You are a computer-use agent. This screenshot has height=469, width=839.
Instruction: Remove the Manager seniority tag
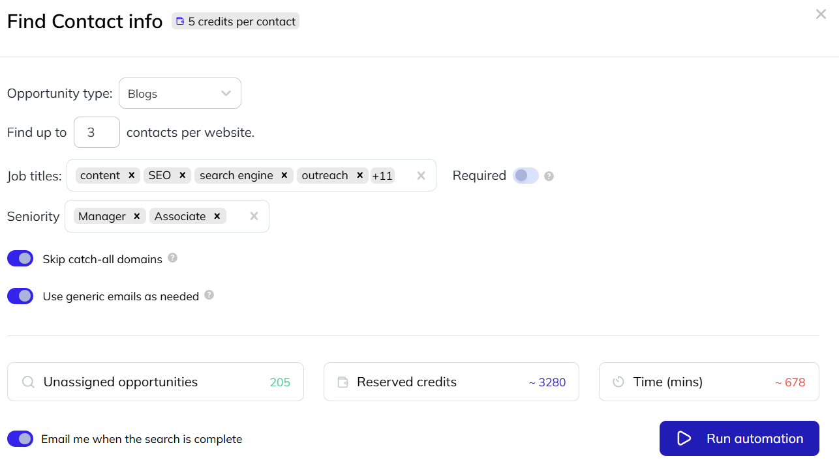(x=136, y=216)
